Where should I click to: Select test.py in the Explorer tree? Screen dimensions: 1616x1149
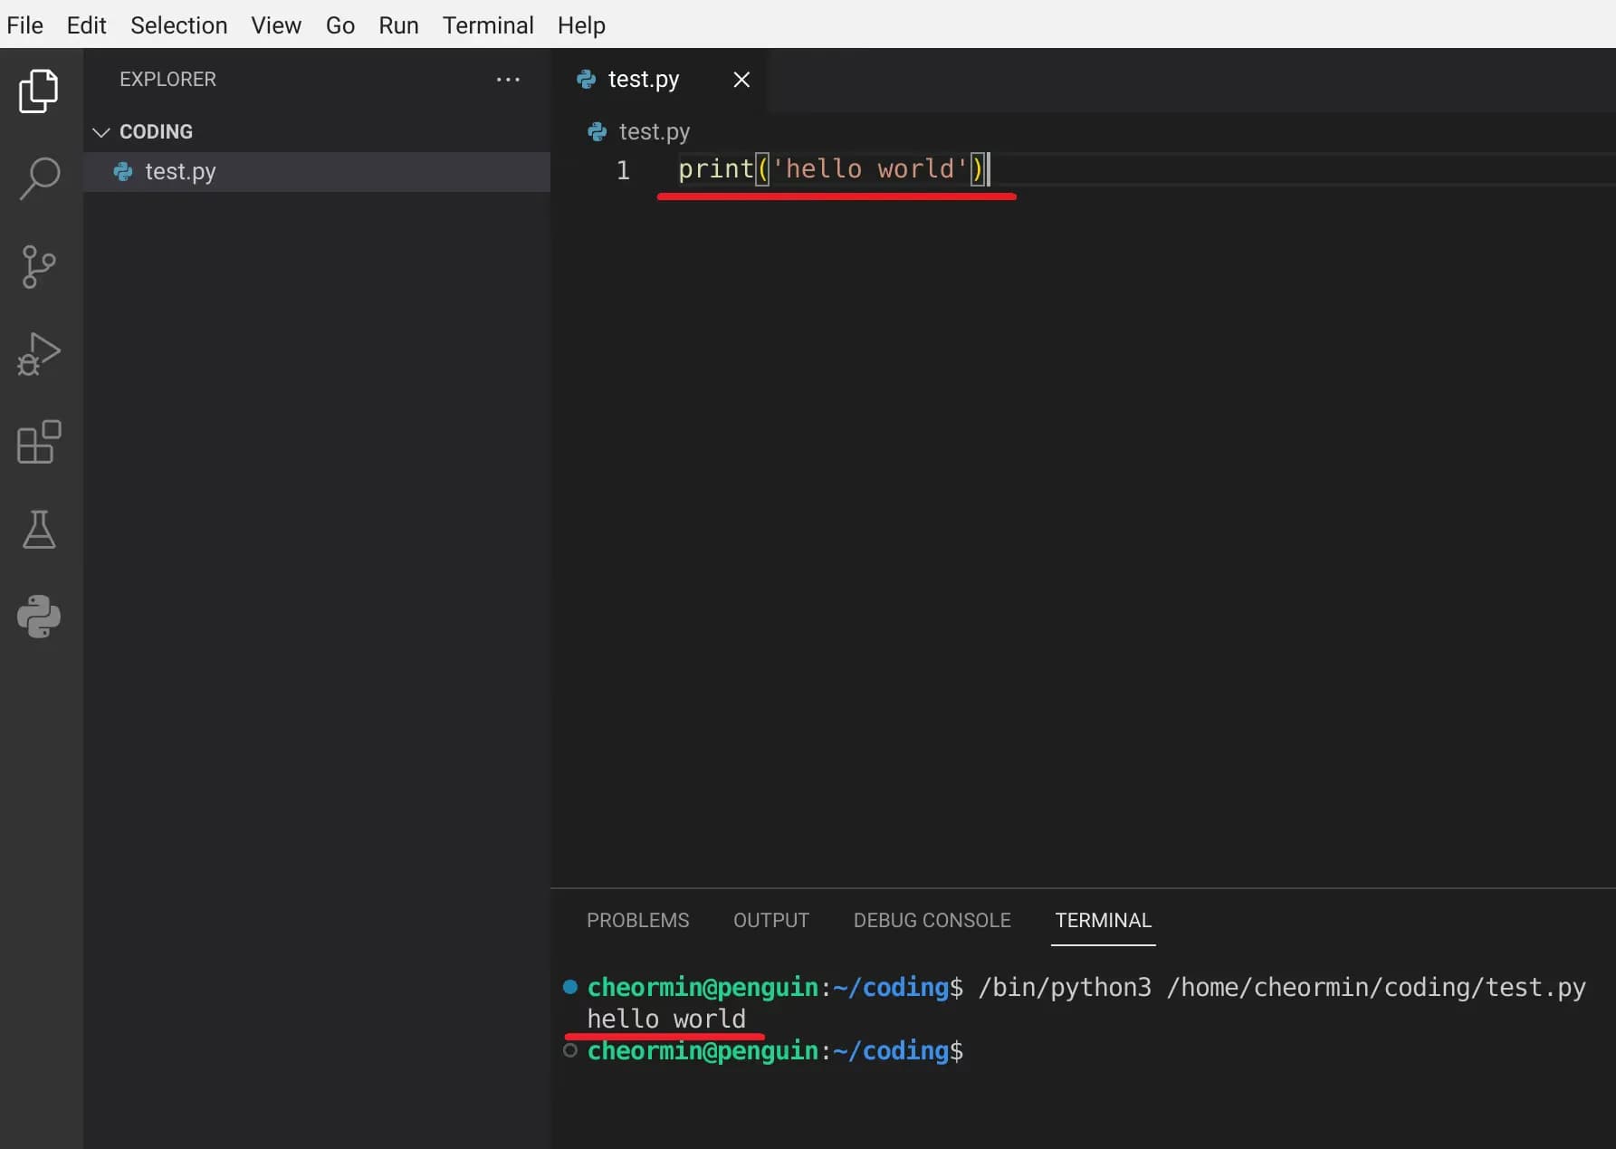pos(181,172)
